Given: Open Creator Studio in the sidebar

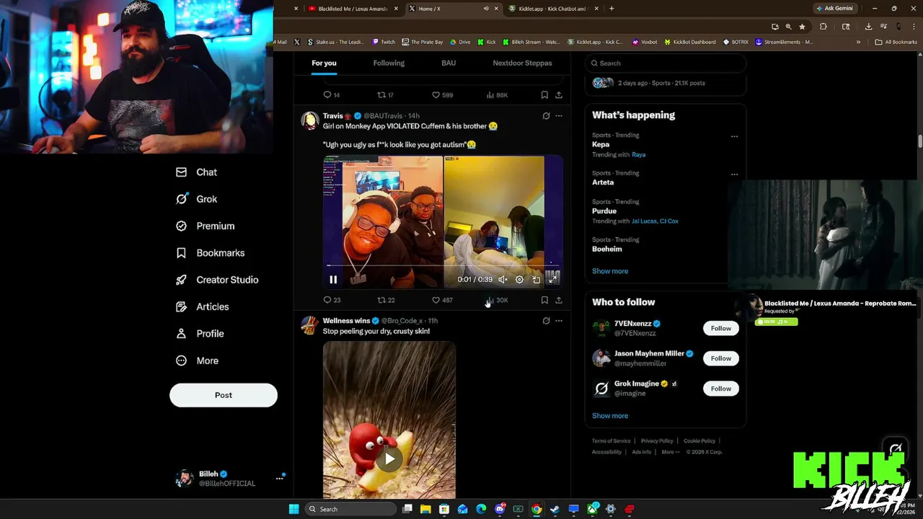Looking at the screenshot, I should (217, 280).
